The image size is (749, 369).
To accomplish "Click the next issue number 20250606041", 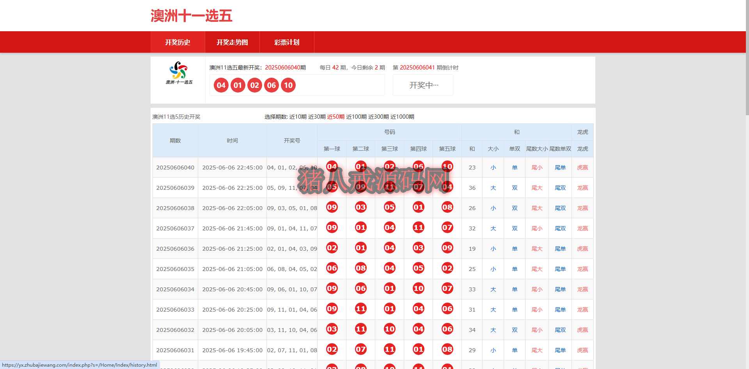I will [417, 68].
